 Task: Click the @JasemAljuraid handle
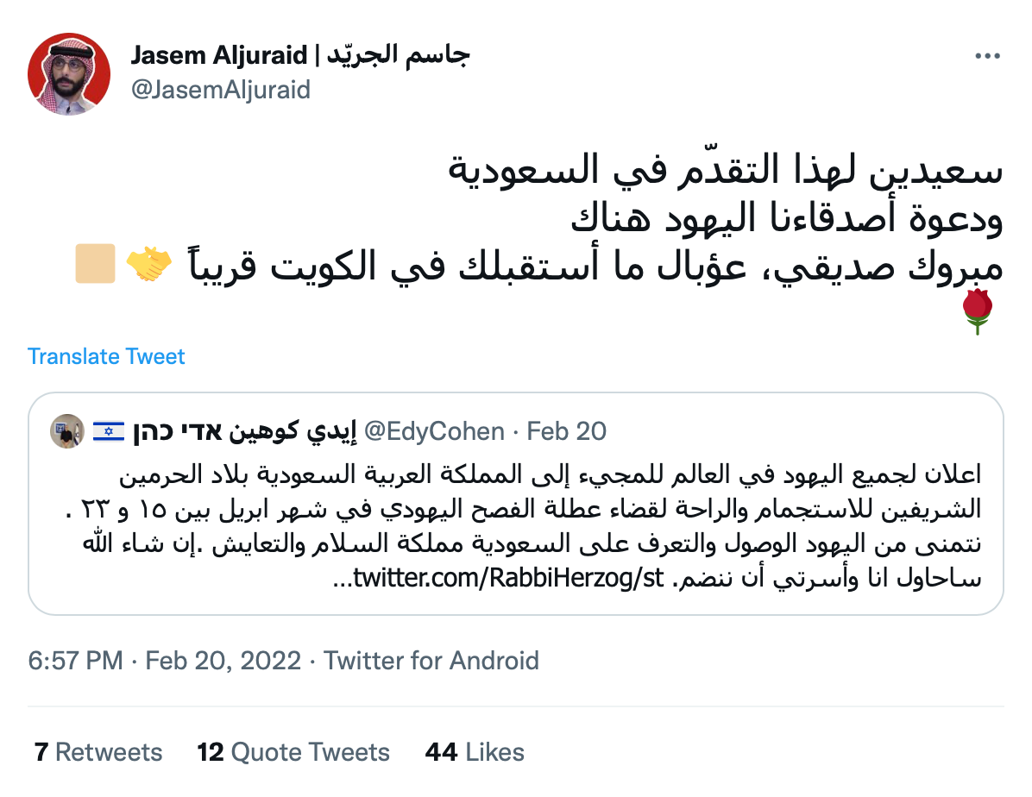tap(220, 90)
